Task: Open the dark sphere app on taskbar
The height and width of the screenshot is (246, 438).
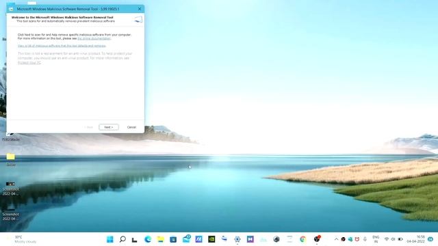Action: pos(276,239)
